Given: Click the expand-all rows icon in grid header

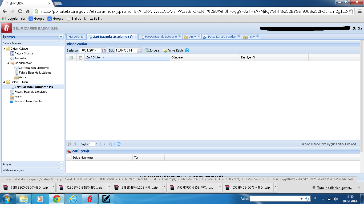Looking at the screenshot, I should click(x=71, y=58).
